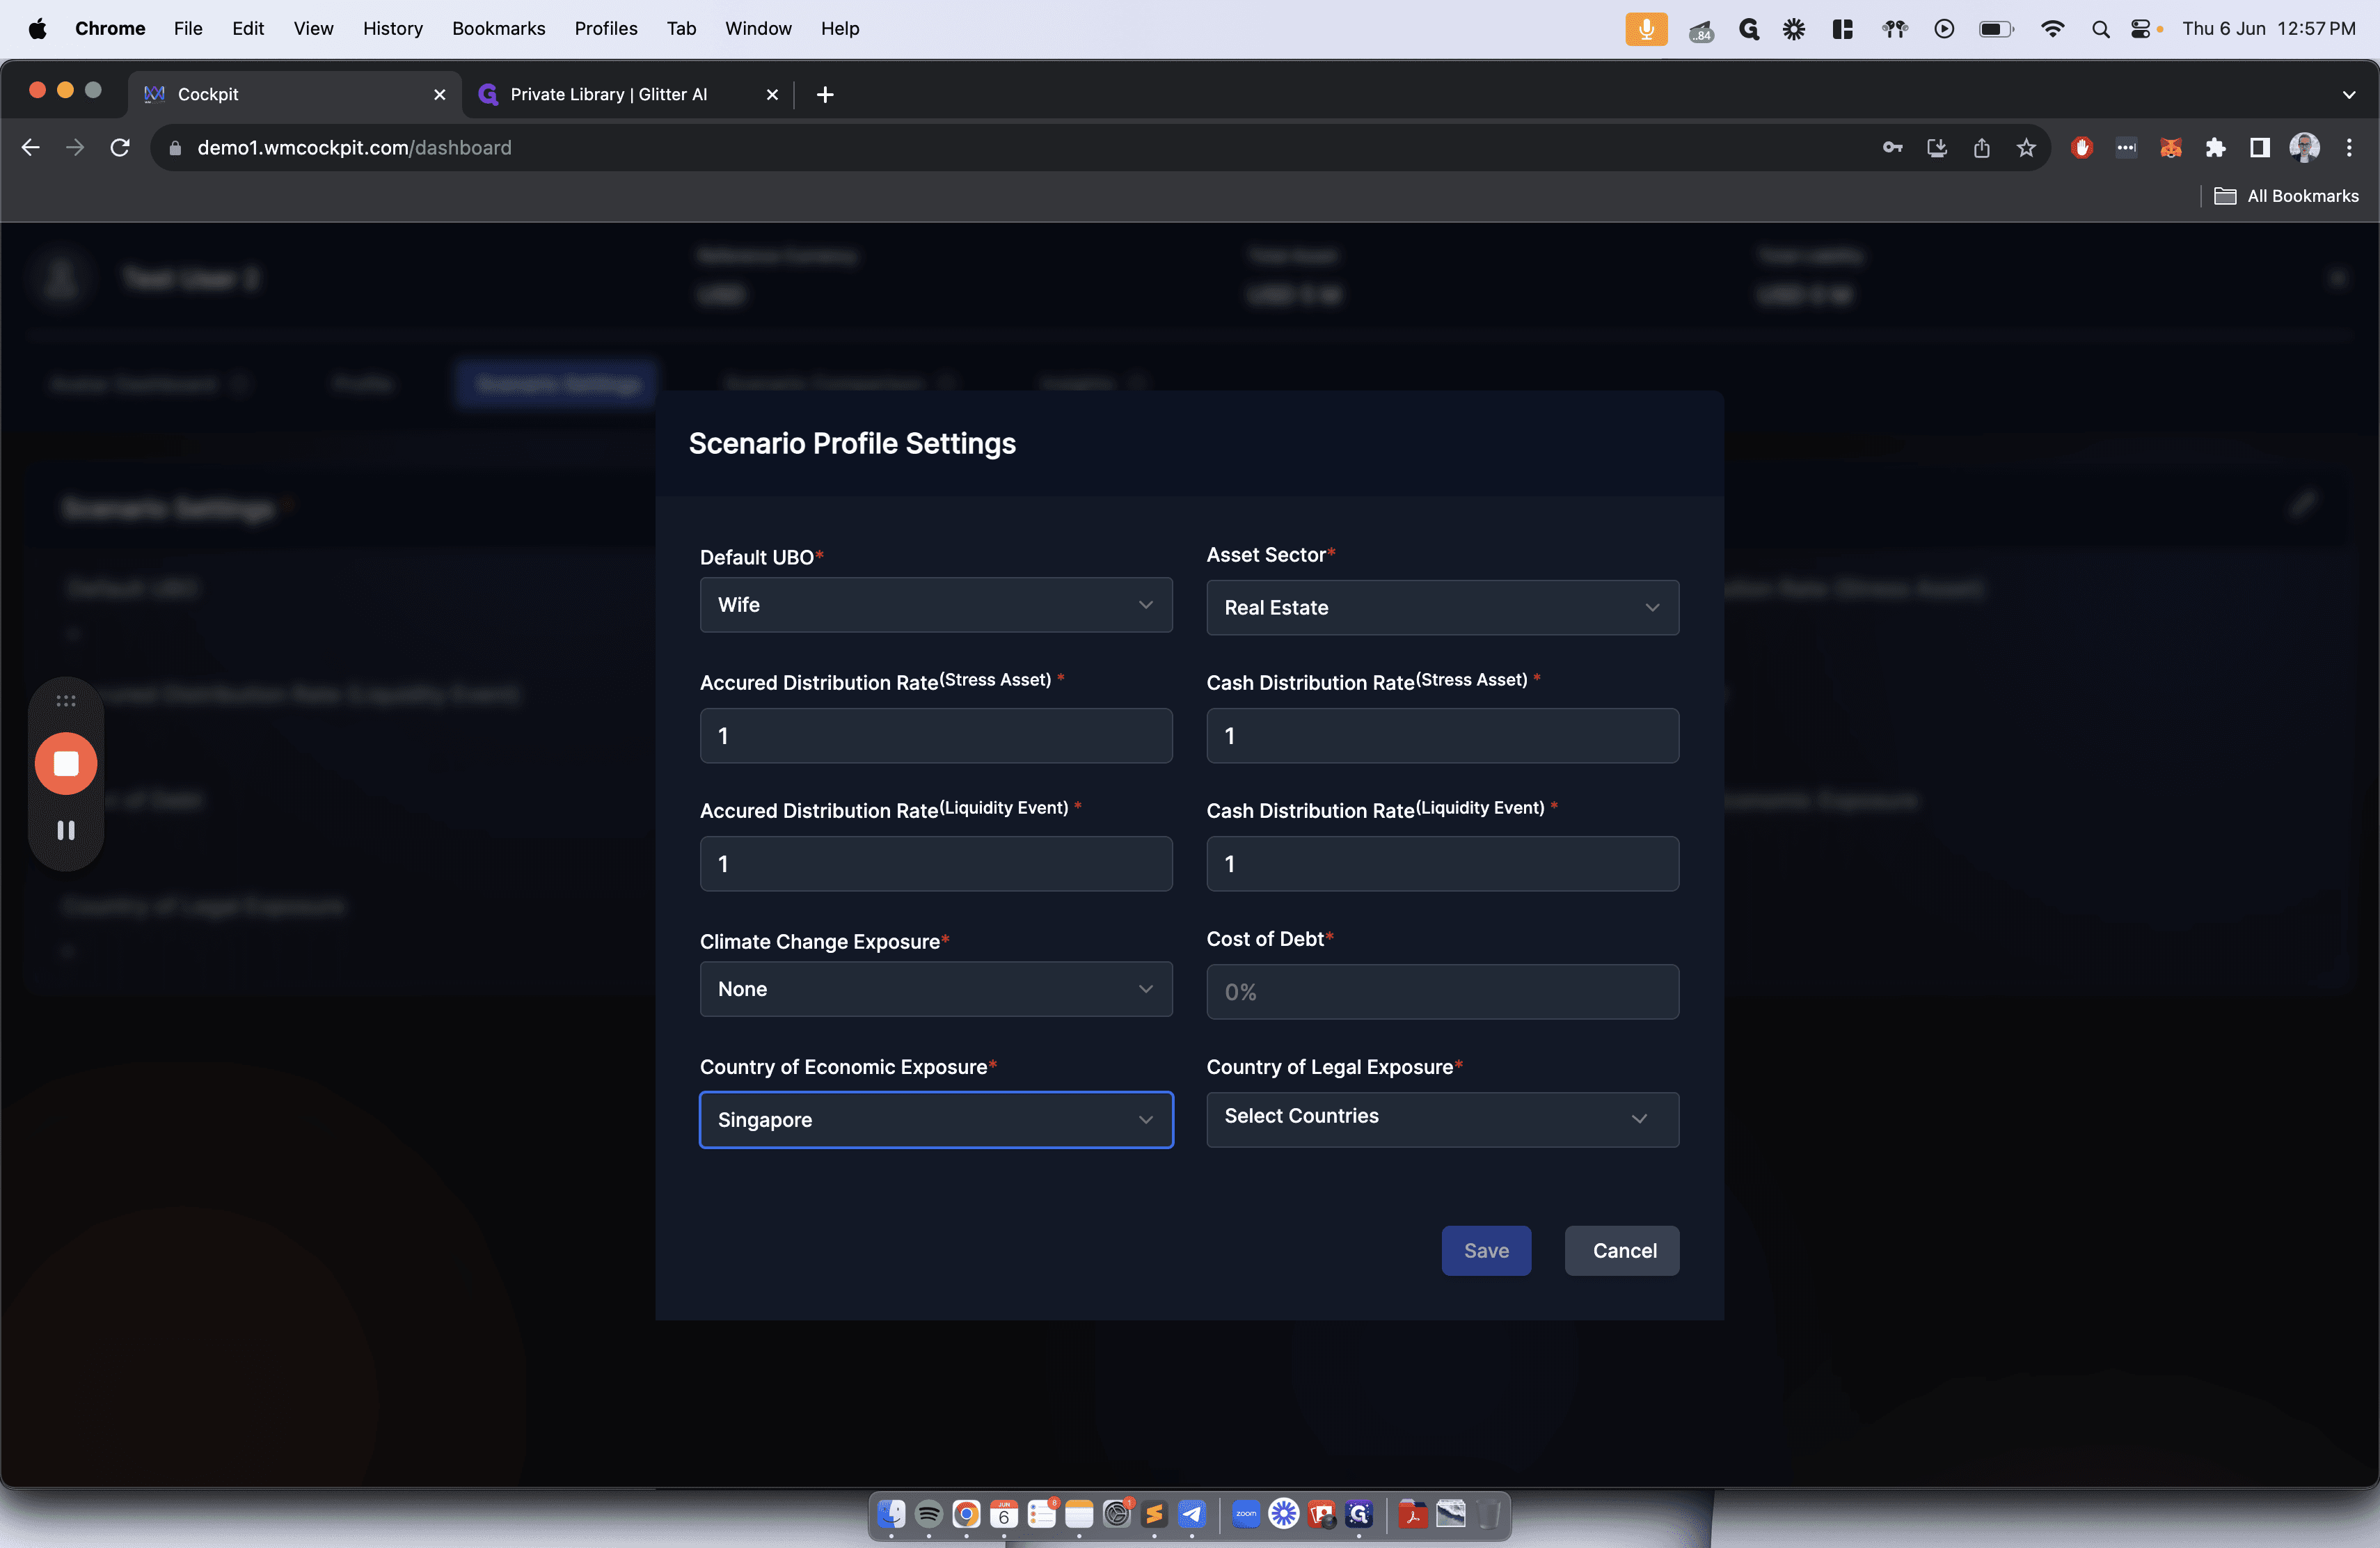The image size is (2380, 1548).
Task: Open the Extensions puzzle icon
Action: tap(2215, 148)
